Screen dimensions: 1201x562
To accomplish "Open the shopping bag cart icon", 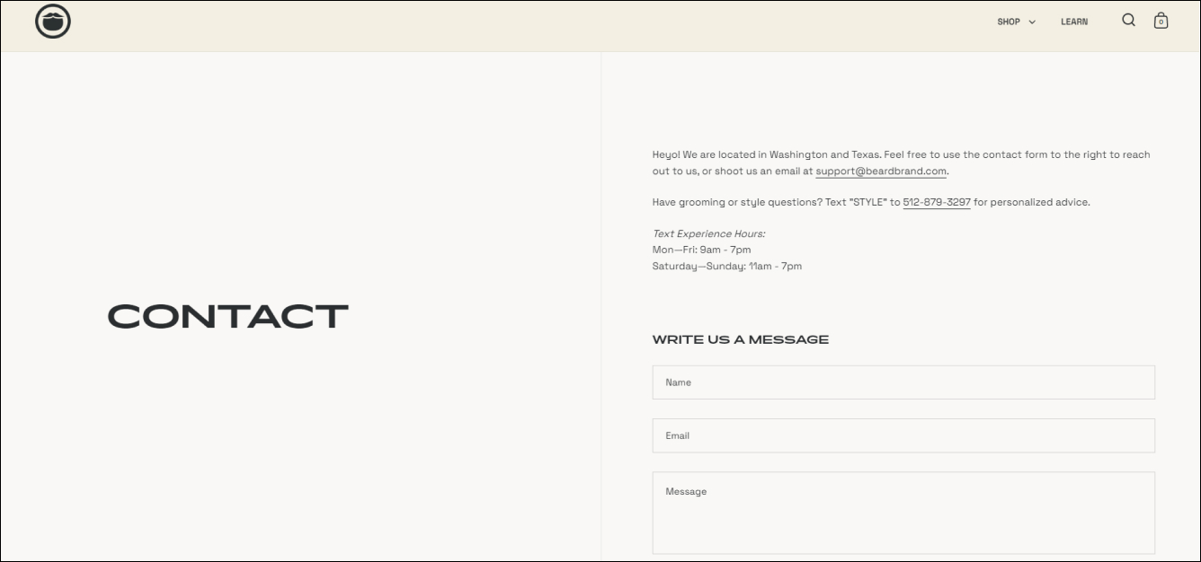I will click(1161, 21).
